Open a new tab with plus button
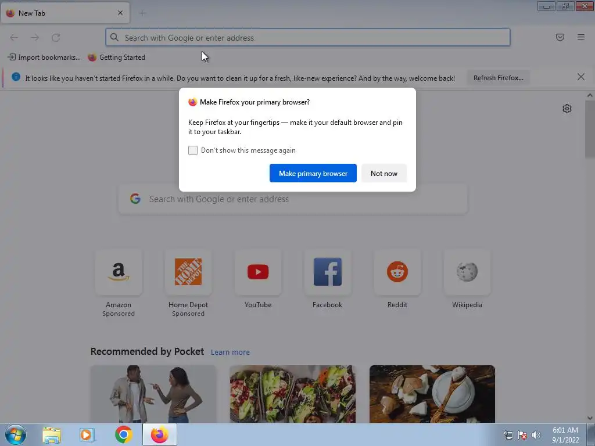595x446 pixels. (142, 13)
